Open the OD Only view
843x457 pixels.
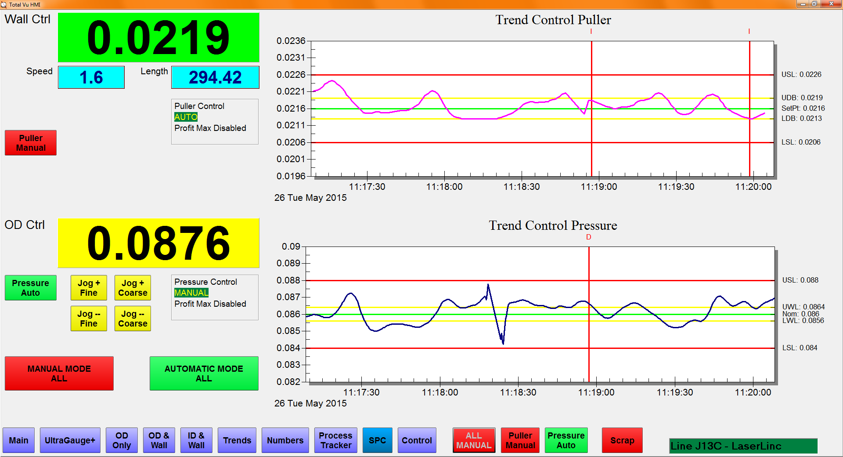coord(122,440)
